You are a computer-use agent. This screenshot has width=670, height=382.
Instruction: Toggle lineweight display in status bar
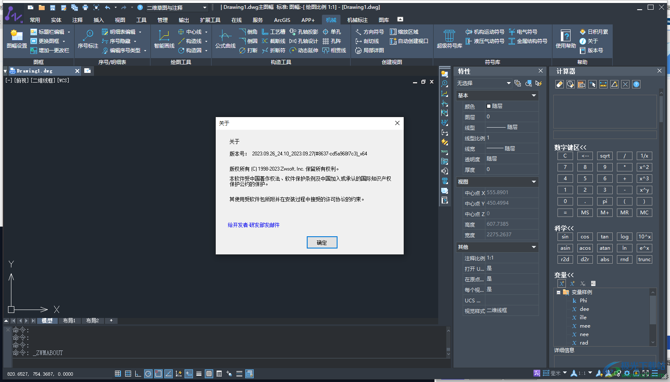point(199,374)
